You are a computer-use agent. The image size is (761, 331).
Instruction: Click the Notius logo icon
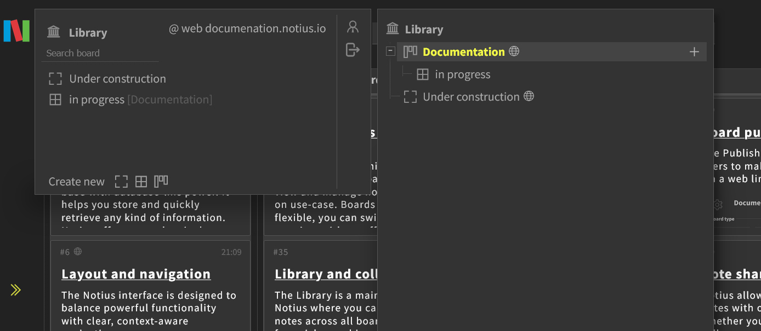16,31
